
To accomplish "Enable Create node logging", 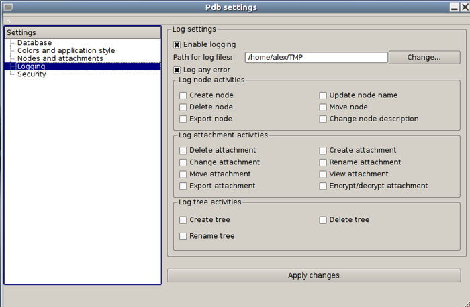I will tap(183, 96).
